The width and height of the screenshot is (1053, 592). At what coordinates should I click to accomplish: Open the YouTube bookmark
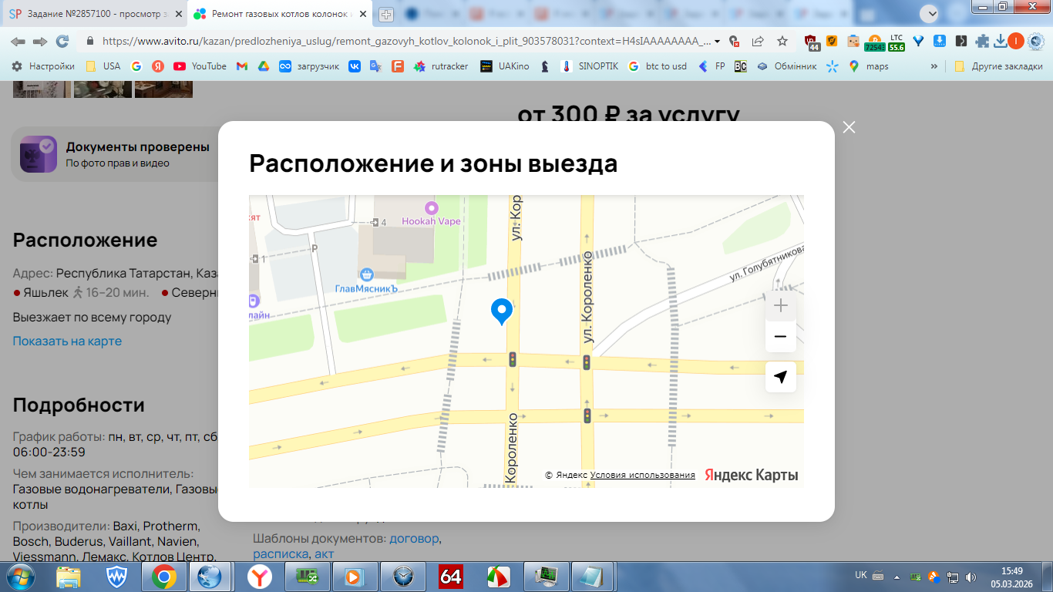coord(200,66)
